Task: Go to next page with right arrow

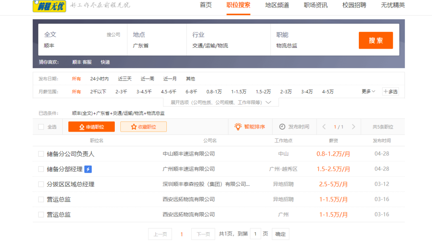Action: [x=353, y=127]
